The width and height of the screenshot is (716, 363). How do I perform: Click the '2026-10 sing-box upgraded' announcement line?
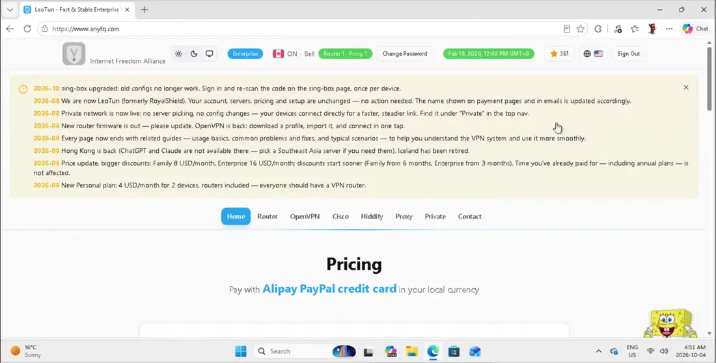point(217,88)
